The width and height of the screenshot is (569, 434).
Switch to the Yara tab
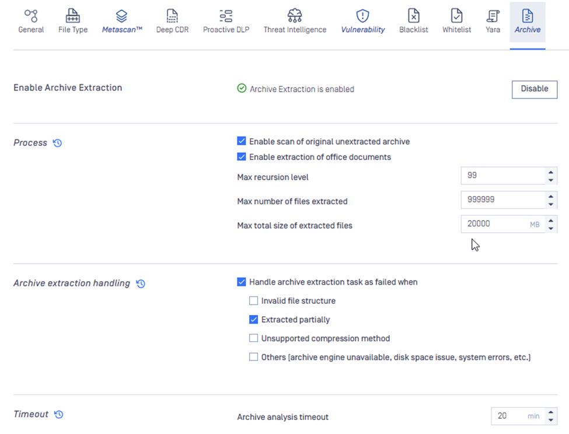click(493, 22)
